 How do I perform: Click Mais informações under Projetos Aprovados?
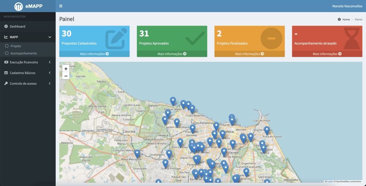coord(172,54)
